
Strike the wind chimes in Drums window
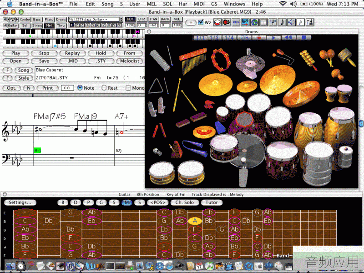[193, 61]
